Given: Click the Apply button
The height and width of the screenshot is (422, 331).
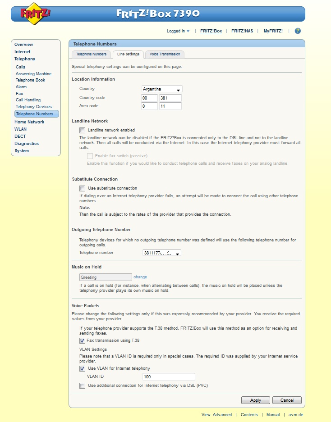Looking at the screenshot, I should point(256,400).
